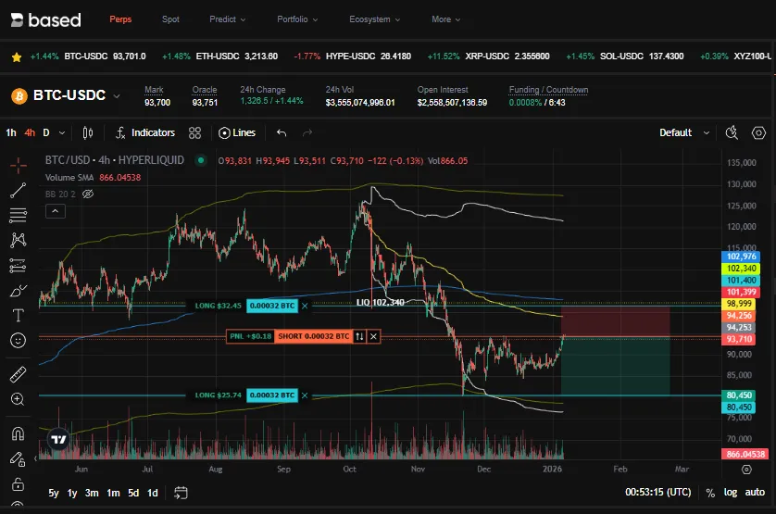
Task: Pick the Text annotation tool
Action: 17,315
